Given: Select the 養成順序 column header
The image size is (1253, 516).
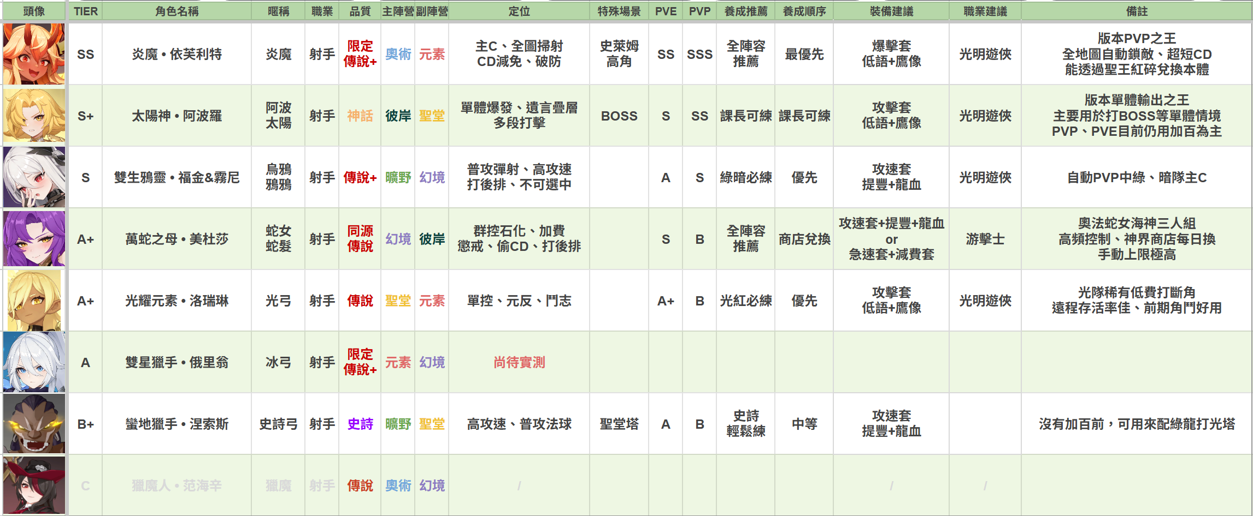Looking at the screenshot, I should [x=804, y=11].
